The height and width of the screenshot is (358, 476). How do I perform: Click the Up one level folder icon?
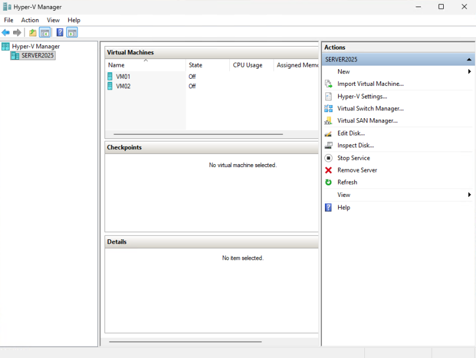point(32,32)
